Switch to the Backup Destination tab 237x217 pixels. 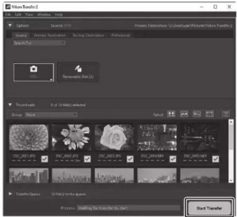88,35
